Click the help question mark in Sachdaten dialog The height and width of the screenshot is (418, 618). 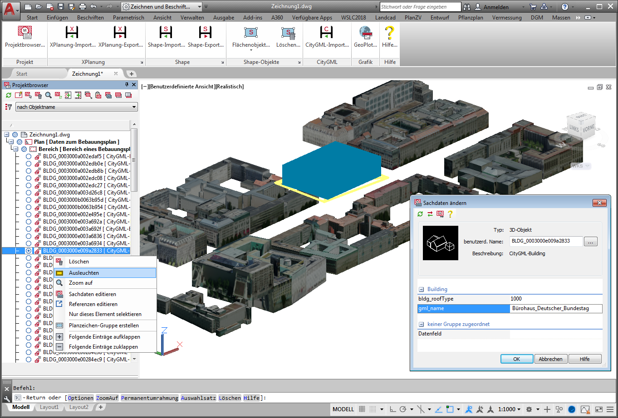[x=450, y=214]
